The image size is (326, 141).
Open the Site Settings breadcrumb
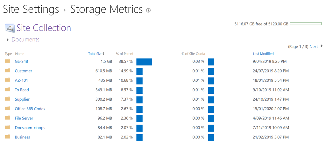click(x=31, y=9)
